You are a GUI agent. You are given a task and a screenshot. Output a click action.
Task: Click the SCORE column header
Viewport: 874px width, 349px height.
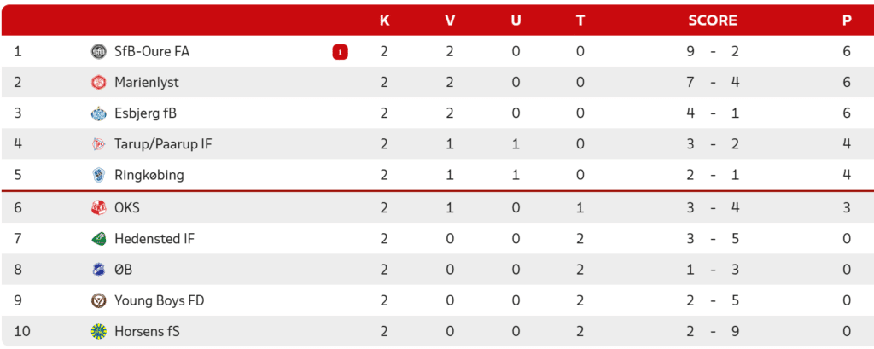pos(713,20)
